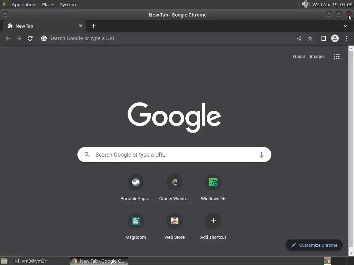Click the scrollbar up arrow
Viewport: 354px width, 265px height.
(351, 48)
